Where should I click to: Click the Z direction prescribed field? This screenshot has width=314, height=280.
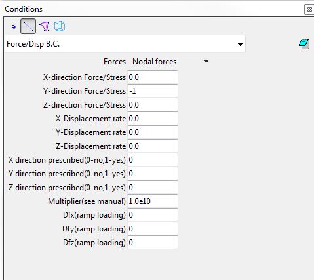153,188
